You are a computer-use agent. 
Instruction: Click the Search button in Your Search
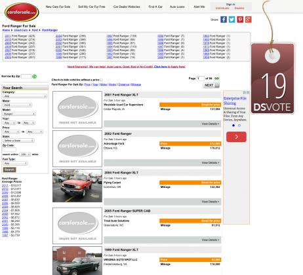pyautogui.click(x=9, y=170)
